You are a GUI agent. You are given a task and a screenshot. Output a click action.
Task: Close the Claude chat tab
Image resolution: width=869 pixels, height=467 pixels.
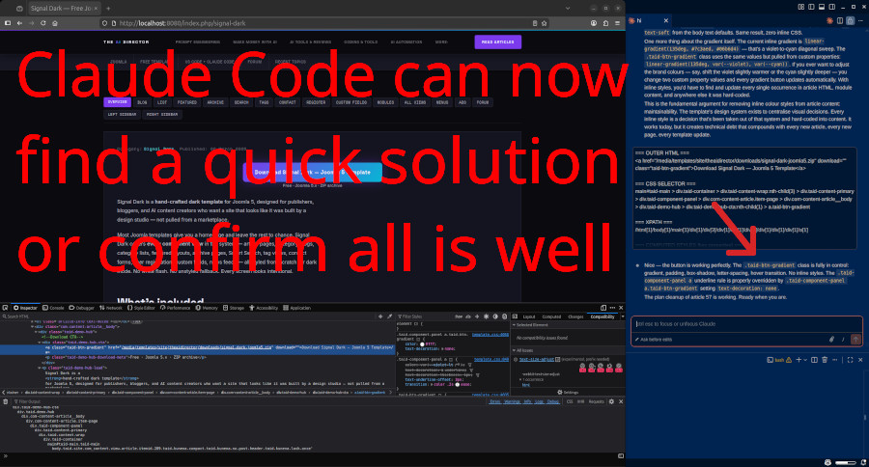point(665,20)
